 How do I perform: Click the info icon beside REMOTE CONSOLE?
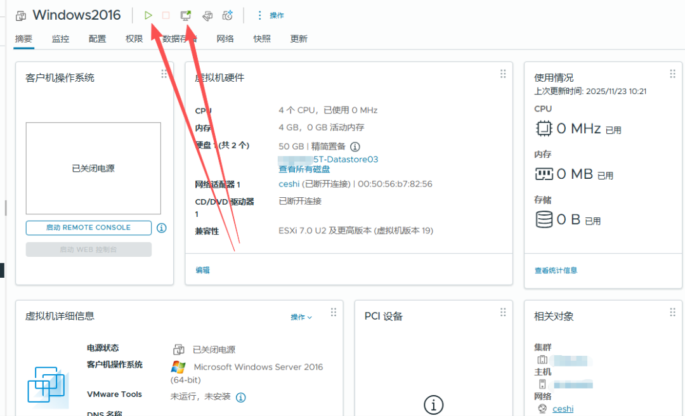(162, 228)
